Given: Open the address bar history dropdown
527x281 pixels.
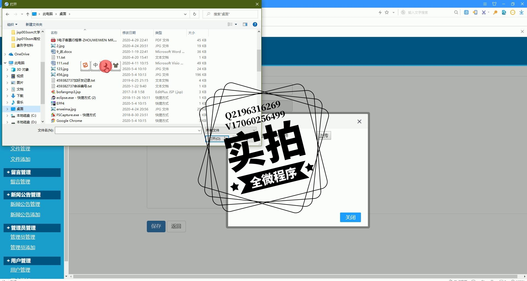Looking at the screenshot, I should point(185,14).
